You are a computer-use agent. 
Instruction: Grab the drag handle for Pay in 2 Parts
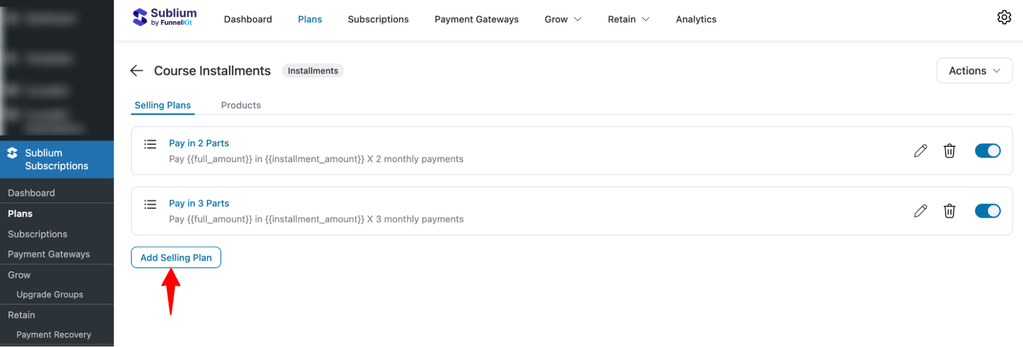[150, 144]
